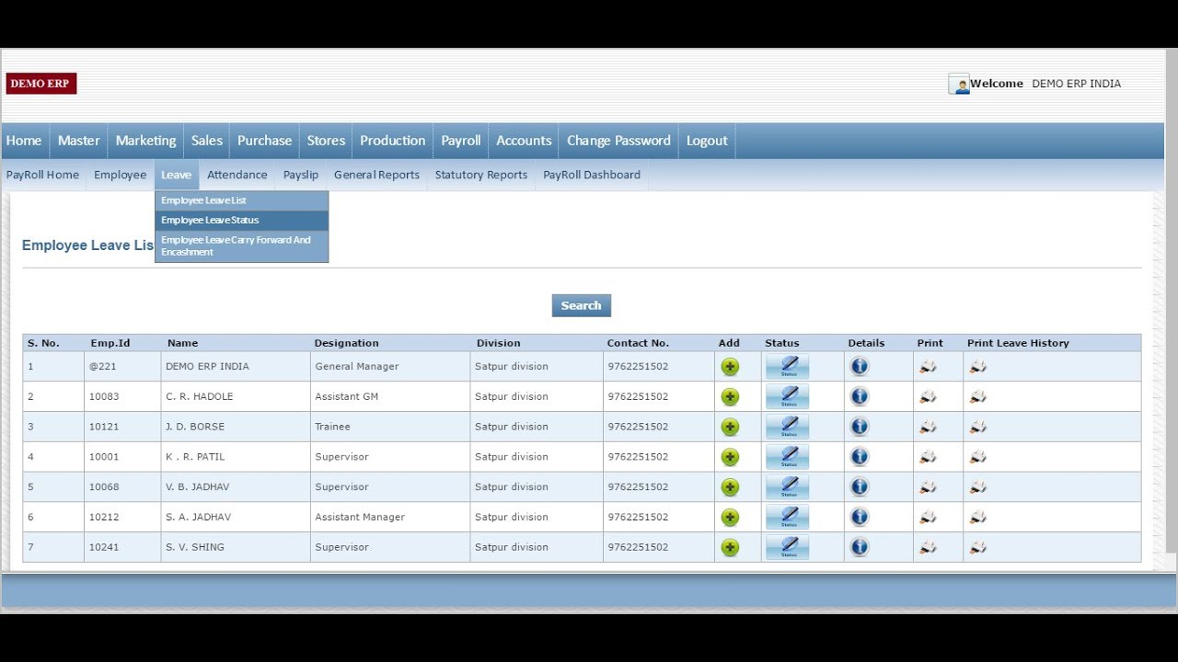Print Leave History for V. B. JADHAV
Screen dimensions: 1178x662
tap(977, 487)
